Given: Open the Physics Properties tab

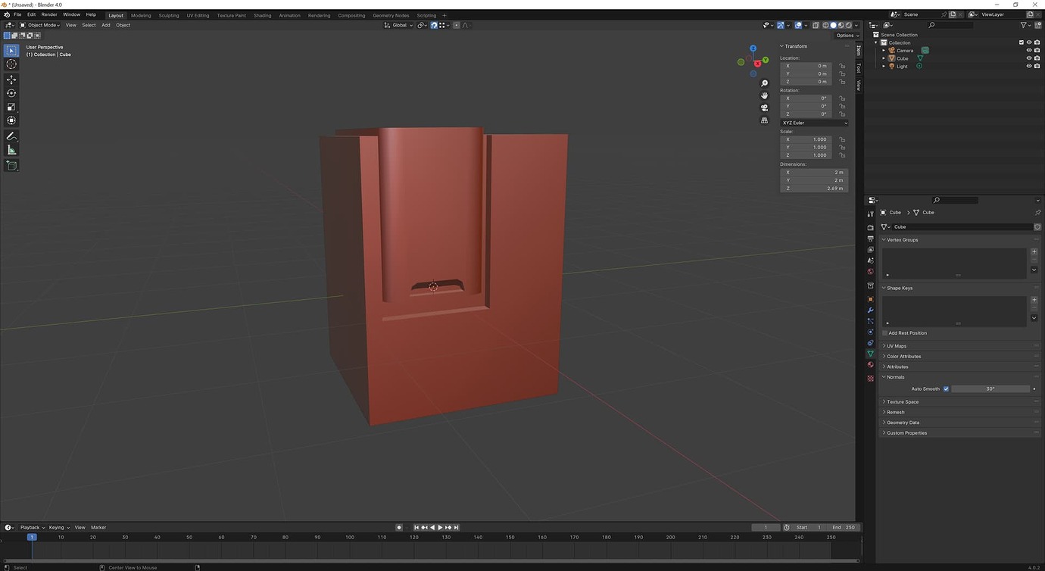Looking at the screenshot, I should (869, 330).
